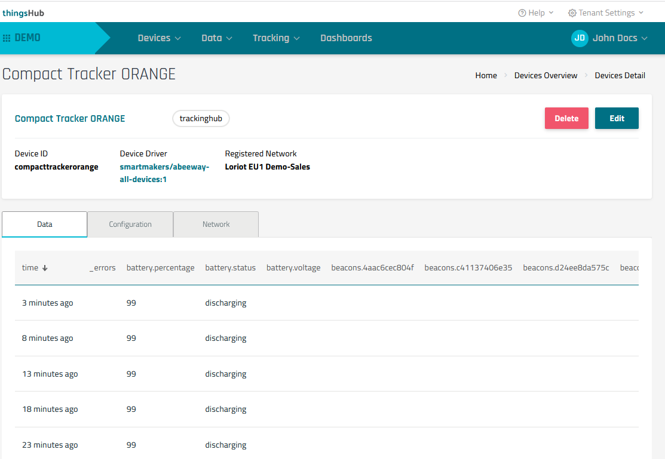The width and height of the screenshot is (665, 459).
Task: Click the Help question mark icon
Action: 522,13
